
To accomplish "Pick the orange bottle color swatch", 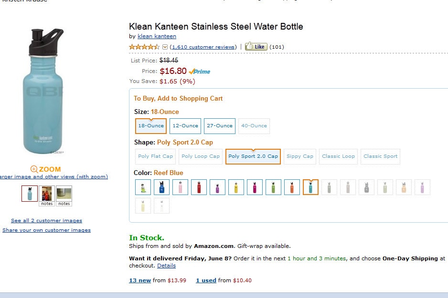I will coord(292,187).
